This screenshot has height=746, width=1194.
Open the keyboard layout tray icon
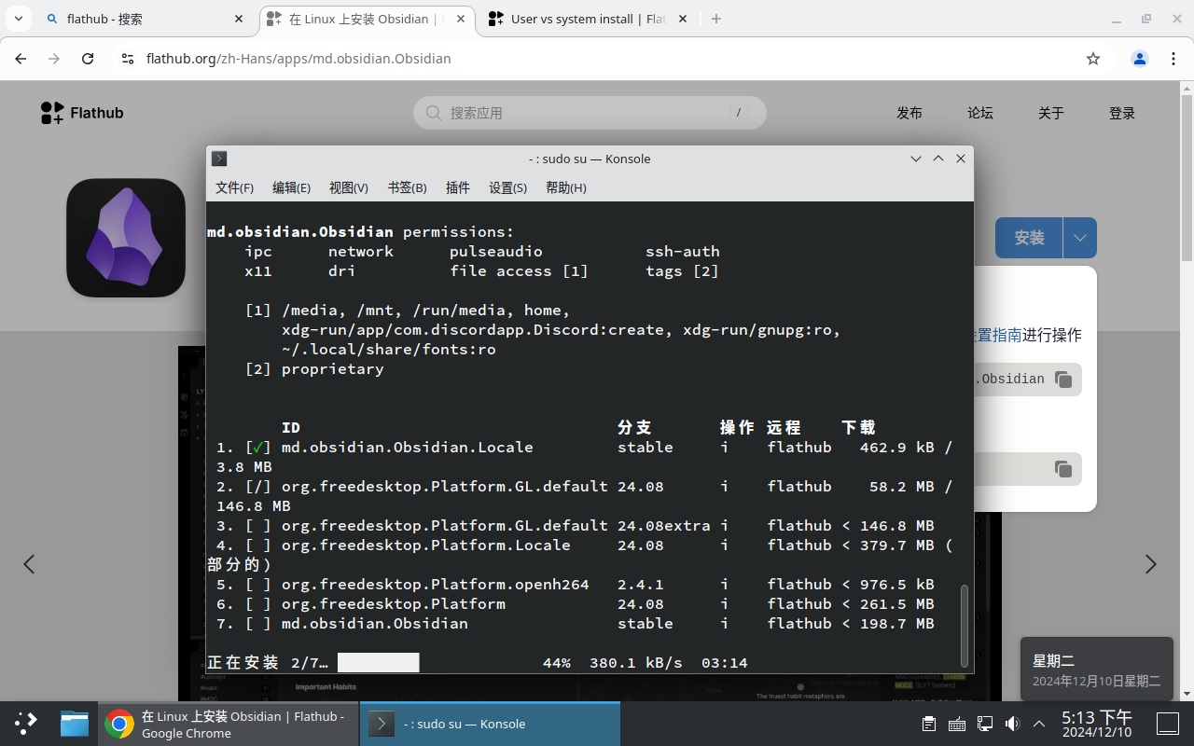click(957, 724)
